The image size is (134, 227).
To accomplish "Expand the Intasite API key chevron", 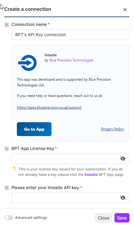I will click(x=7, y=188).
